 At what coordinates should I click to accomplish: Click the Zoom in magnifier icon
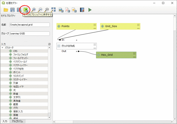click(33, 10)
